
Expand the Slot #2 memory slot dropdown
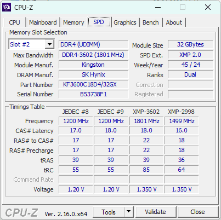[x=49, y=44]
